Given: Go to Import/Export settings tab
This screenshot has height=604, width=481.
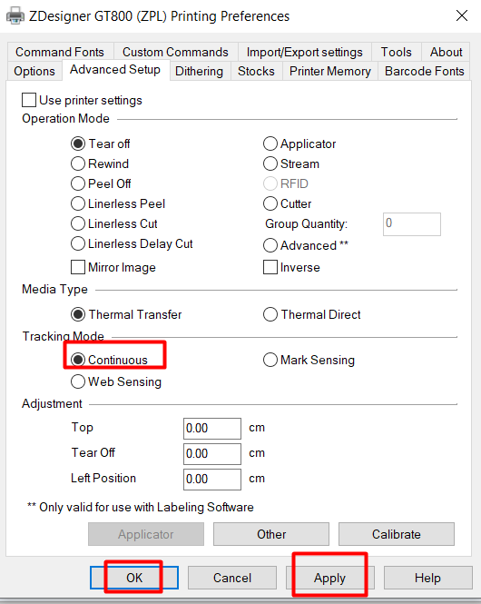Looking at the screenshot, I should pyautogui.click(x=304, y=52).
